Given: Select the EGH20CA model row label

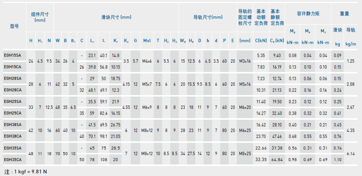Looking at the screenshot, I should click(x=13, y=90).
